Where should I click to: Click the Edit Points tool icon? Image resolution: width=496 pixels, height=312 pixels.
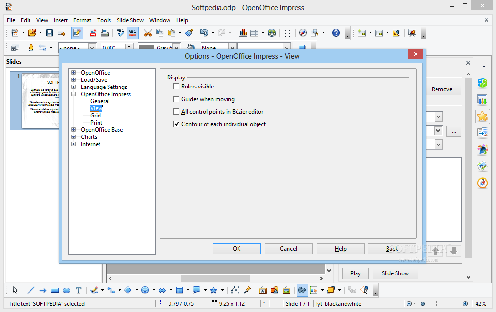(x=235, y=290)
